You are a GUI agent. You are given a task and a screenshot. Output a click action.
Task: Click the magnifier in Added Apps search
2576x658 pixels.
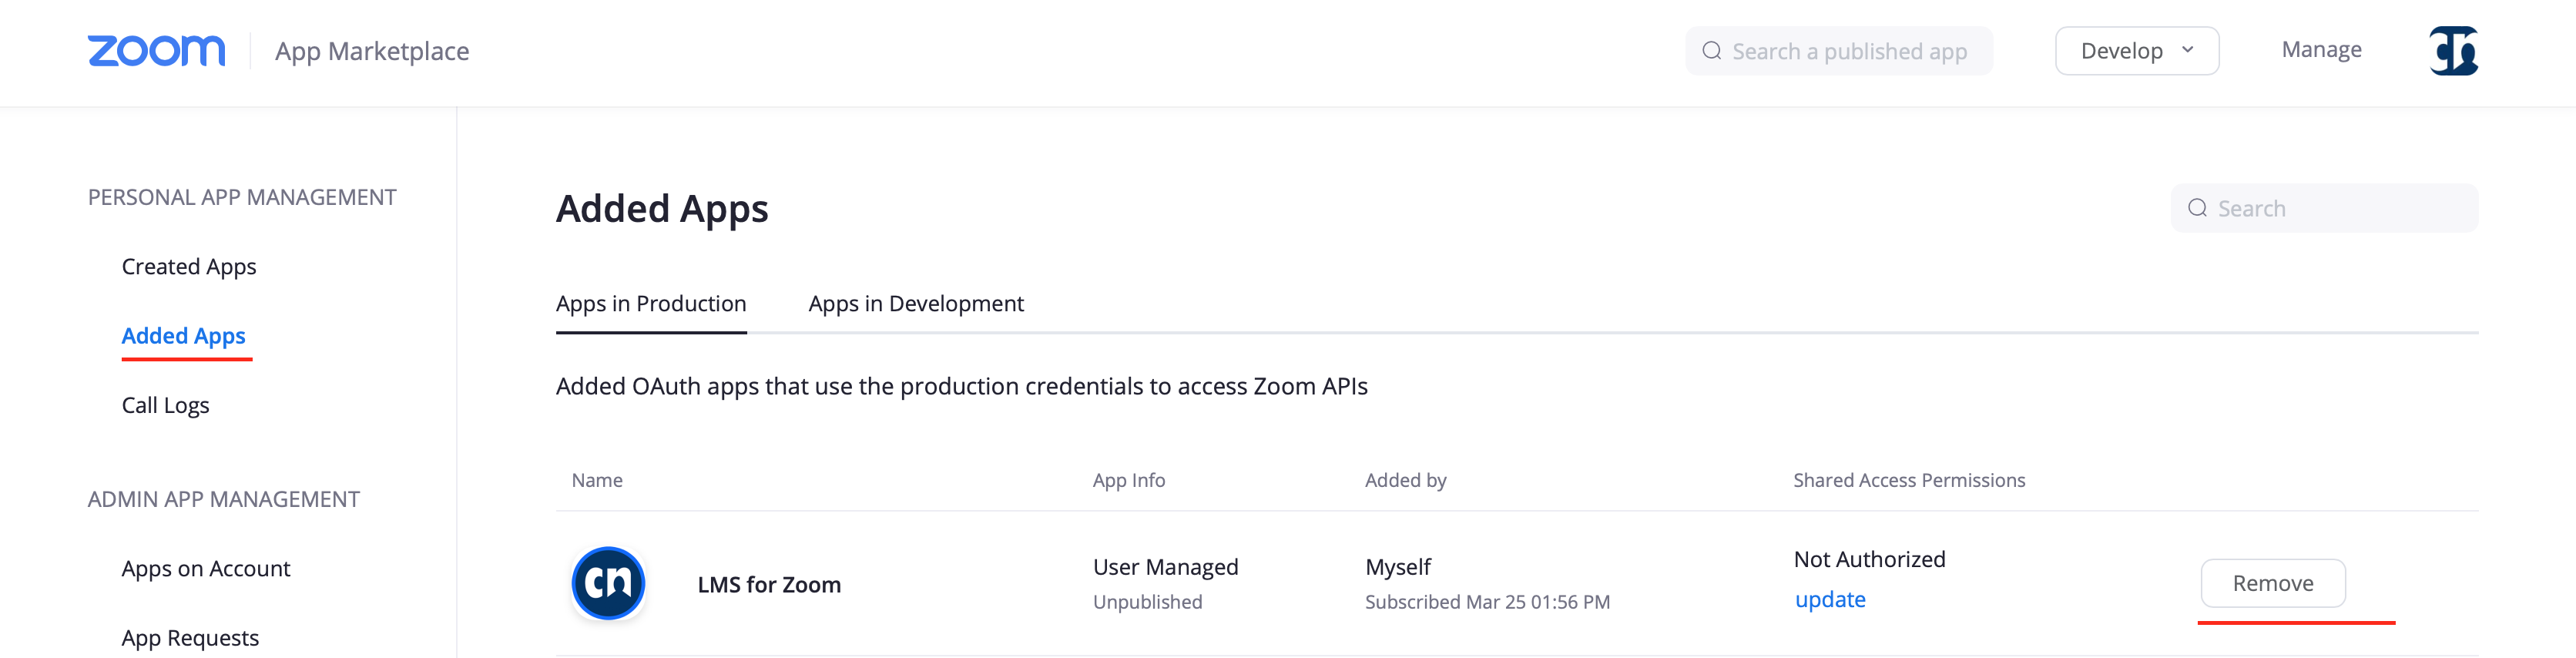(2197, 208)
